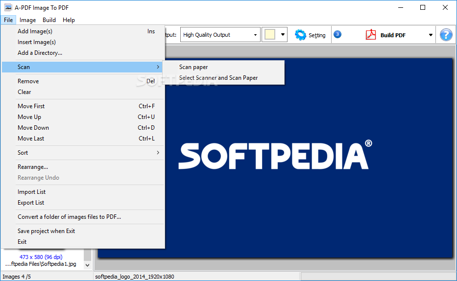Close the A-PDF Image To PDF window
This screenshot has height=281, width=457.
pos(445,7)
